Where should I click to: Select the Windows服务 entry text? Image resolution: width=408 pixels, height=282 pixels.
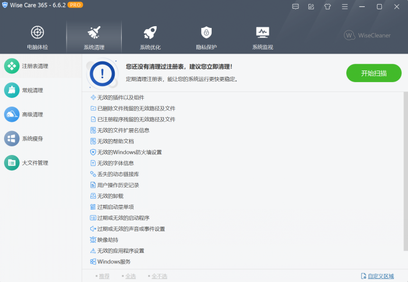[114, 262]
